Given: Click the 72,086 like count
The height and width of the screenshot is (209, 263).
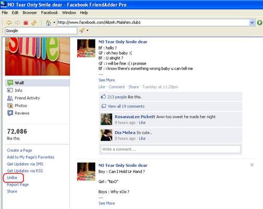Looking at the screenshot, I should [17, 131].
